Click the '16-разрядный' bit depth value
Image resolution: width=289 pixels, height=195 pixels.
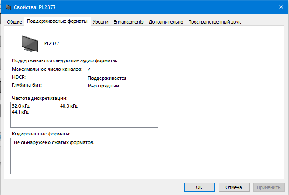tap(103, 86)
